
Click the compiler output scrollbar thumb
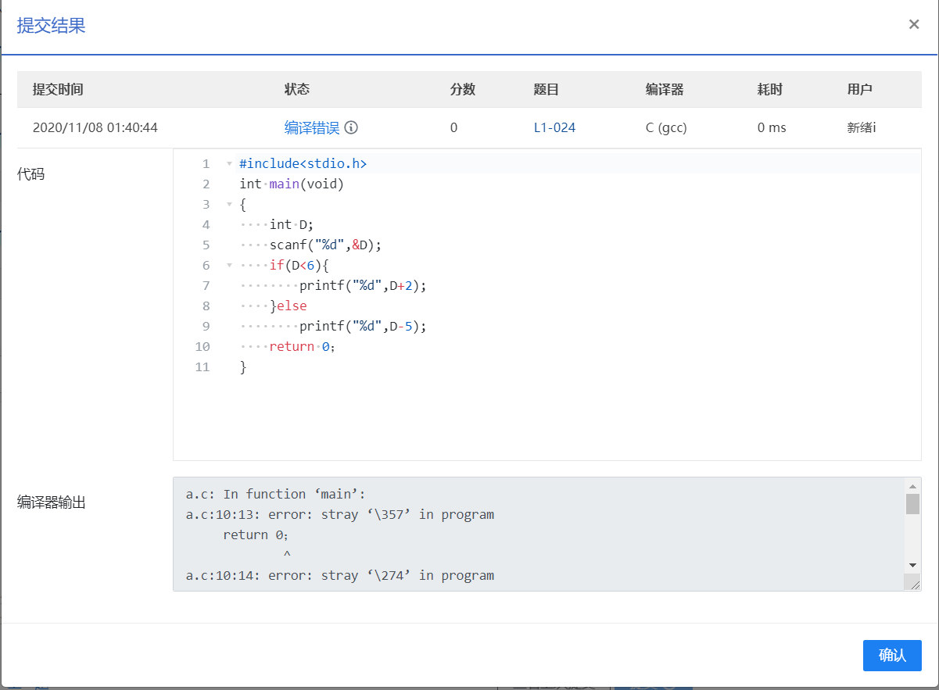pos(912,504)
